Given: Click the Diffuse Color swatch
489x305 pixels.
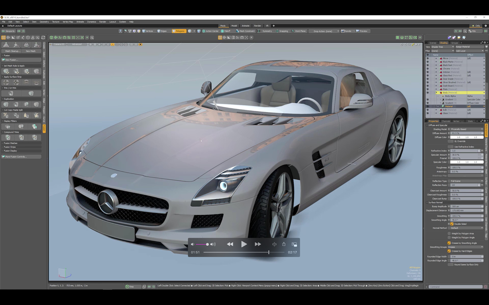Looking at the screenshot, I should (x=467, y=137).
